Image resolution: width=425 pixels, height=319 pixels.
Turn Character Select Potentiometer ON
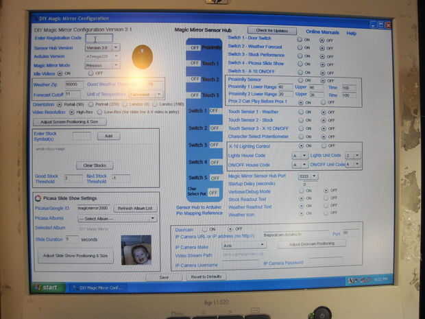coord(301,137)
